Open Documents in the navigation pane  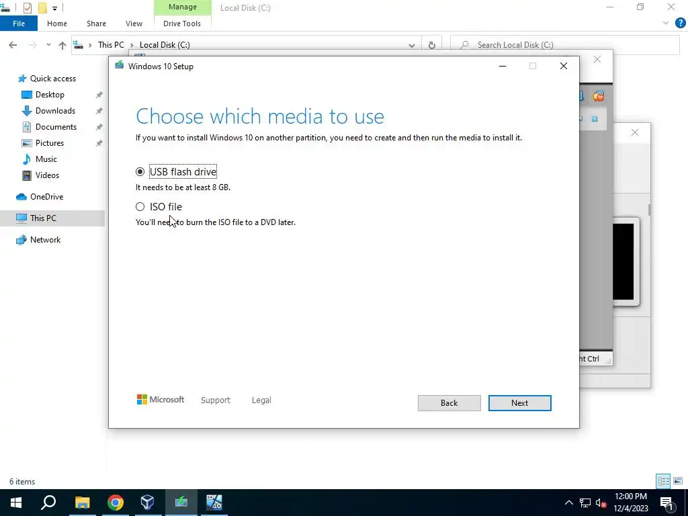coord(56,127)
